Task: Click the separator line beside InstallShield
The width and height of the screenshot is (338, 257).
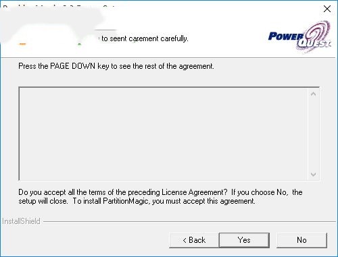Action: click(189, 221)
